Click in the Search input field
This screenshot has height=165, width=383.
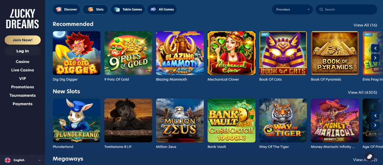click(x=346, y=9)
